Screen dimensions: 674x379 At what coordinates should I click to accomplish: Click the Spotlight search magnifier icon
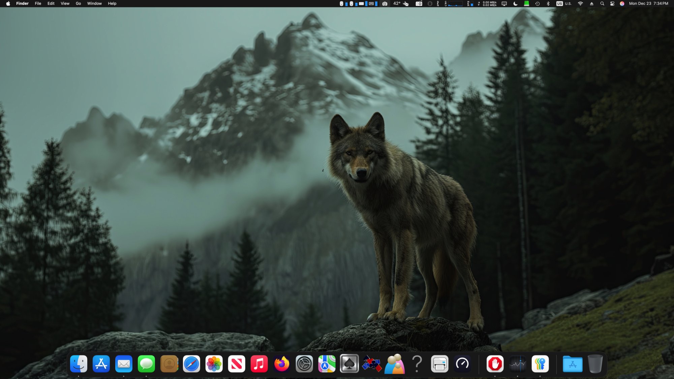pos(602,4)
